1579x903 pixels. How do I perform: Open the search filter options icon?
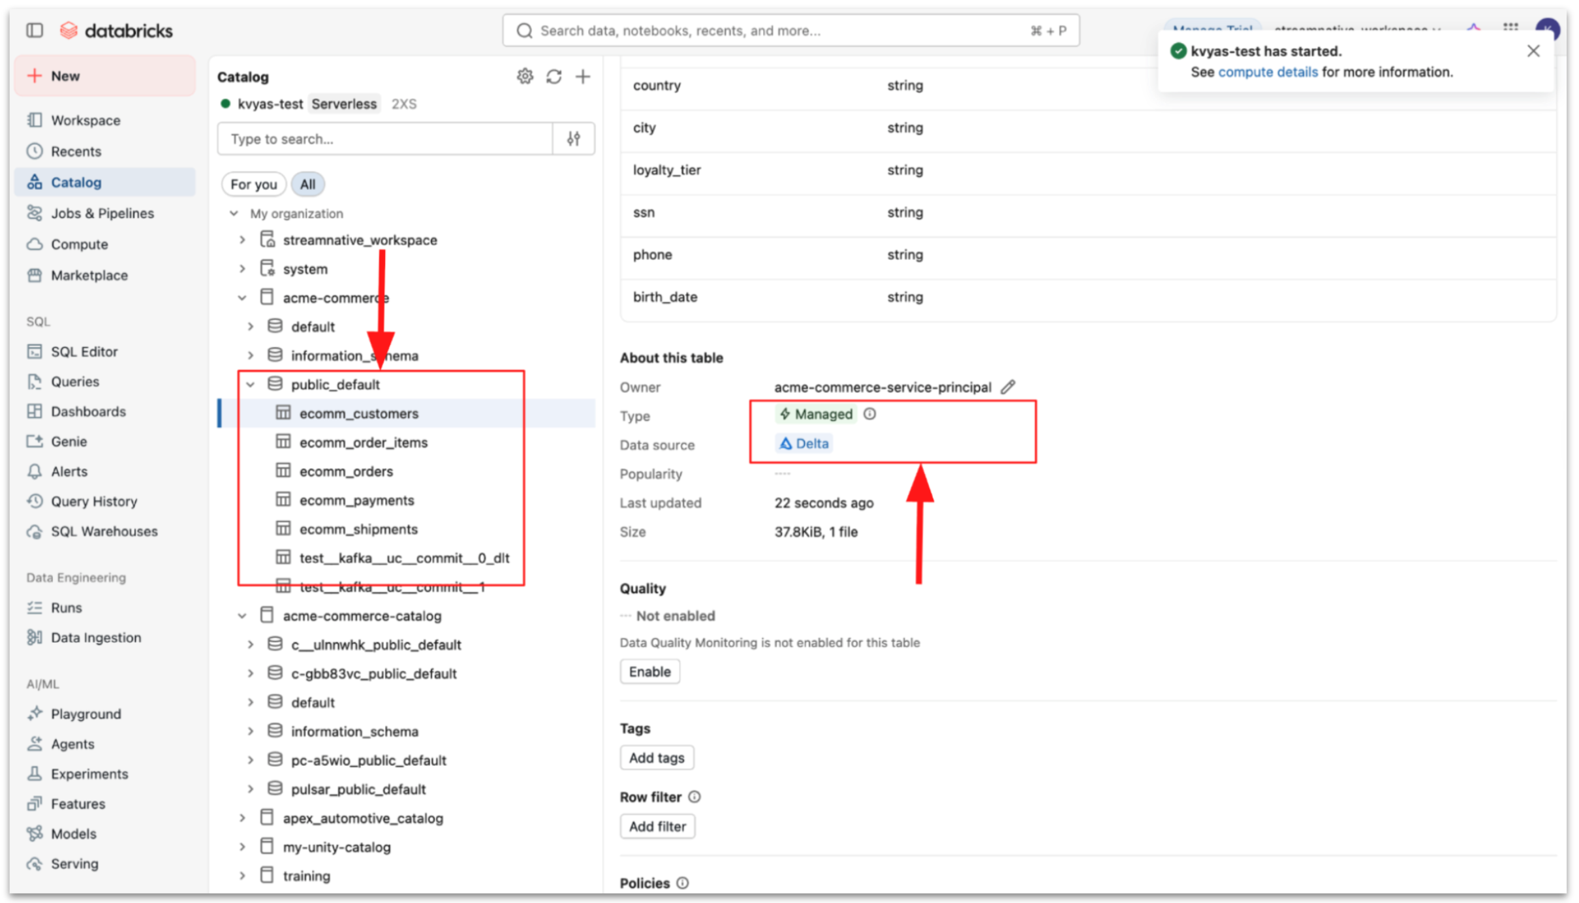[573, 138]
